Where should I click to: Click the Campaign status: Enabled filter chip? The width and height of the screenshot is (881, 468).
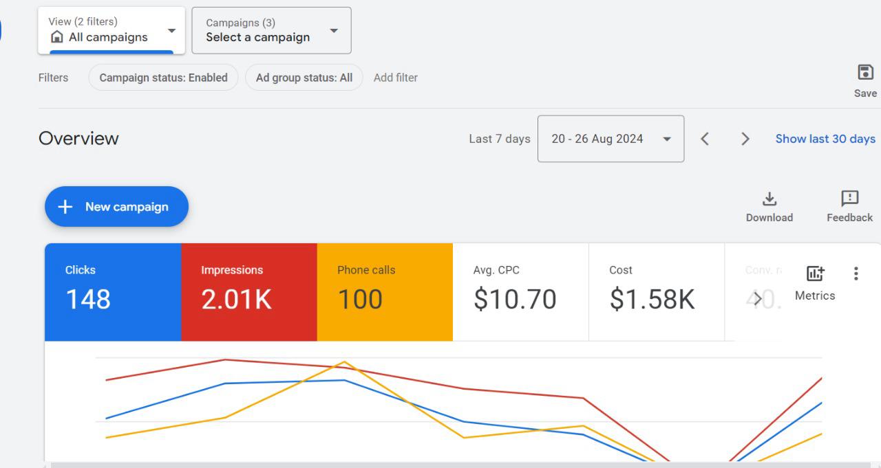[x=163, y=78]
